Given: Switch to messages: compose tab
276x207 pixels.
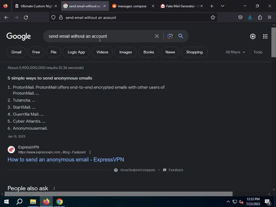Looking at the screenshot, I should 132,6.
